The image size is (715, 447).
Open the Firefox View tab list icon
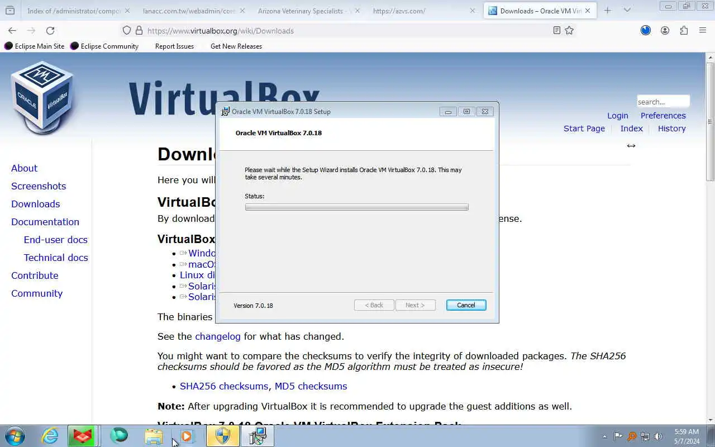pos(10,11)
